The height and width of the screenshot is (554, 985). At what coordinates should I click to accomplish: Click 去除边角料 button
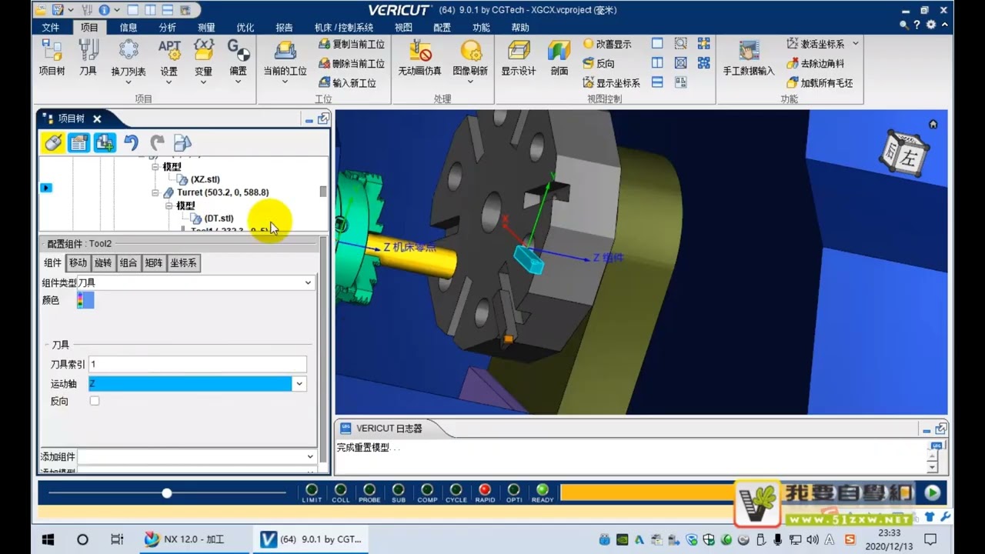pyautogui.click(x=815, y=64)
